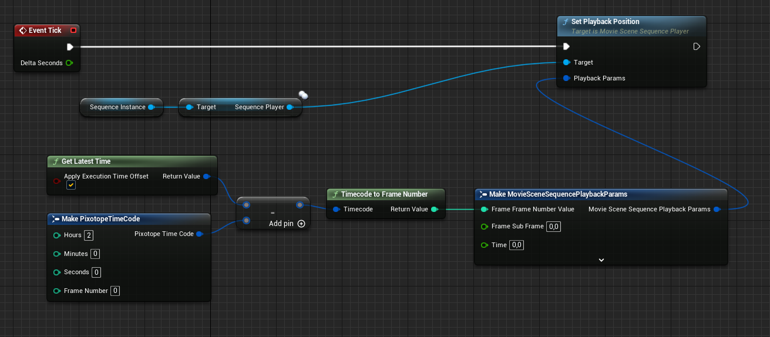Click the Sequence Player output pin

tap(290, 107)
